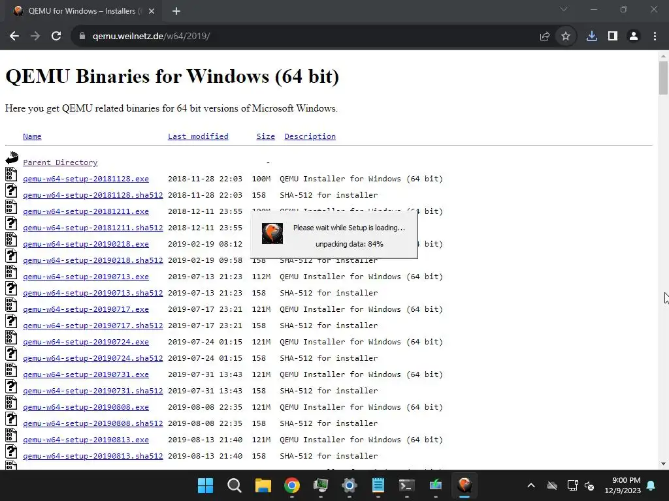
Task: Expand the system tray hidden icons chevron
Action: 530,485
